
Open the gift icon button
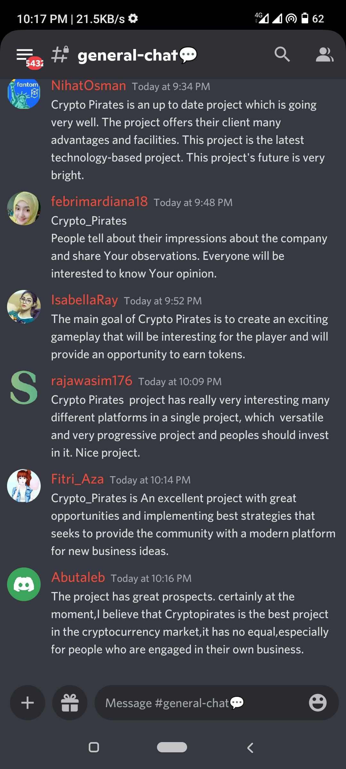[70, 703]
